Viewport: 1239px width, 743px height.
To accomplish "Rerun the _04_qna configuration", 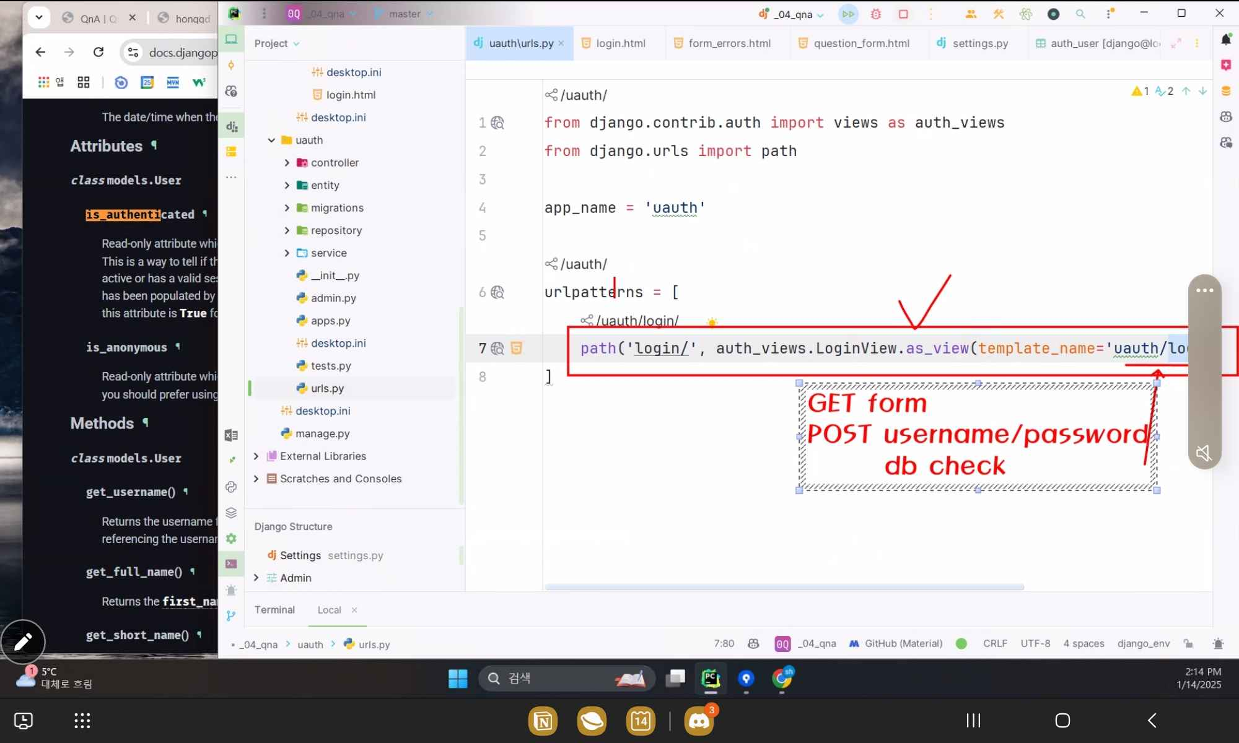I will click(847, 14).
